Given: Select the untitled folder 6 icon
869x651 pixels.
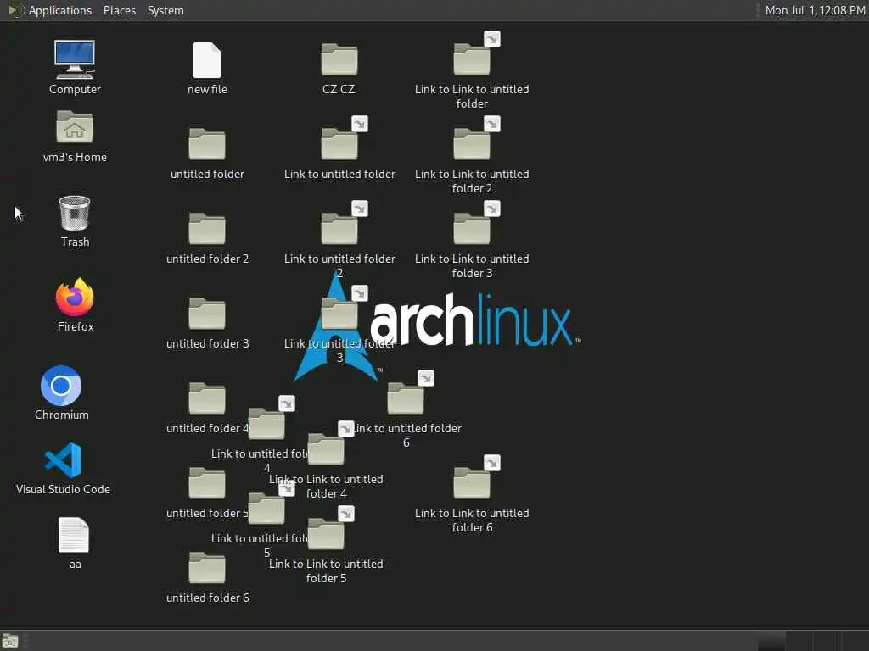Looking at the screenshot, I should 207,567.
